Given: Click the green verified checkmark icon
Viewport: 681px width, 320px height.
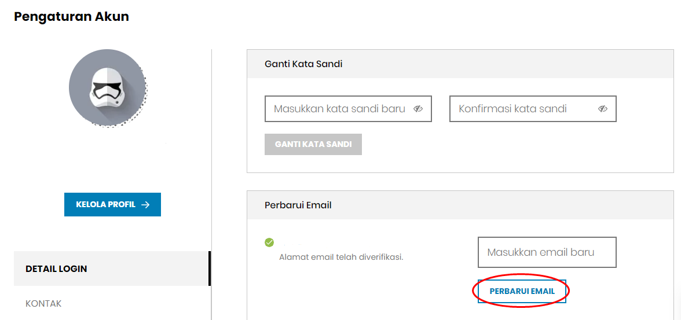Looking at the screenshot, I should (x=269, y=242).
